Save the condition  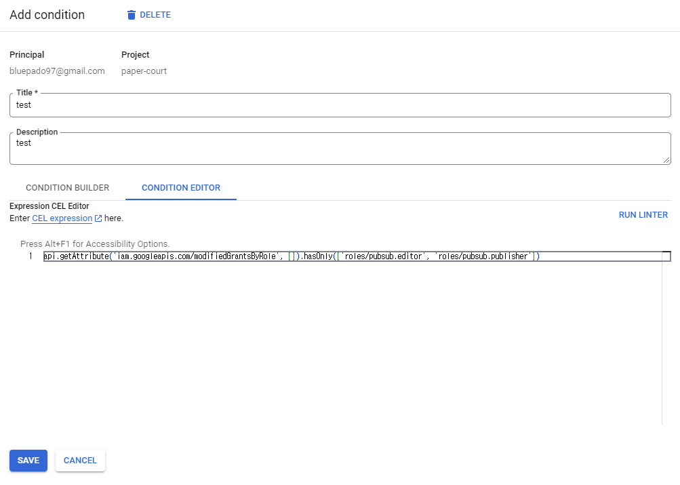coord(28,461)
